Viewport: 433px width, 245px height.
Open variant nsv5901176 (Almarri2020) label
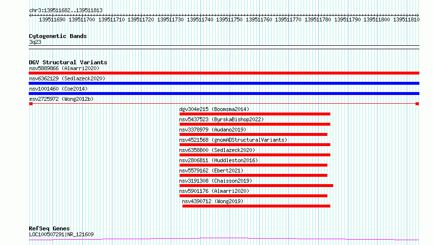click(214, 191)
